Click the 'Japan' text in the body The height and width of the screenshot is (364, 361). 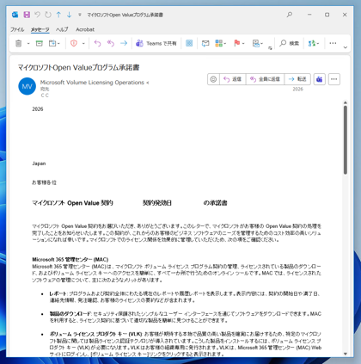click(39, 163)
